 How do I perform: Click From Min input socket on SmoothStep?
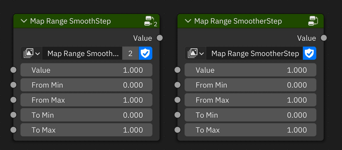[14, 85]
